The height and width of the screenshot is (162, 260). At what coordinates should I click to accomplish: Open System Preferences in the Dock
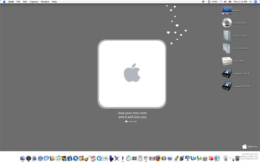coord(105,158)
